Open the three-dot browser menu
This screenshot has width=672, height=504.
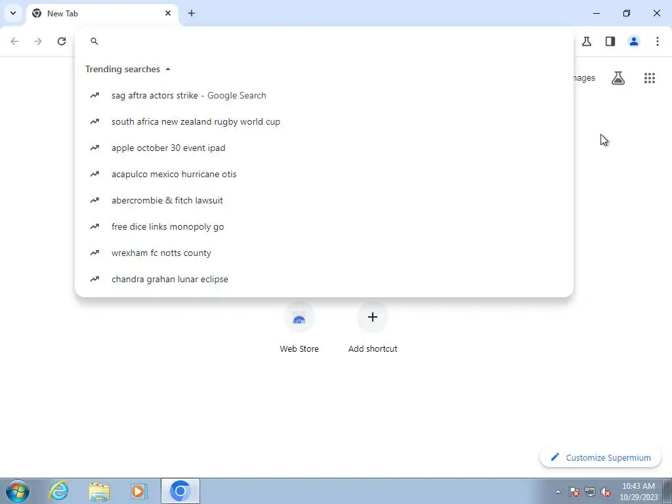click(x=658, y=41)
